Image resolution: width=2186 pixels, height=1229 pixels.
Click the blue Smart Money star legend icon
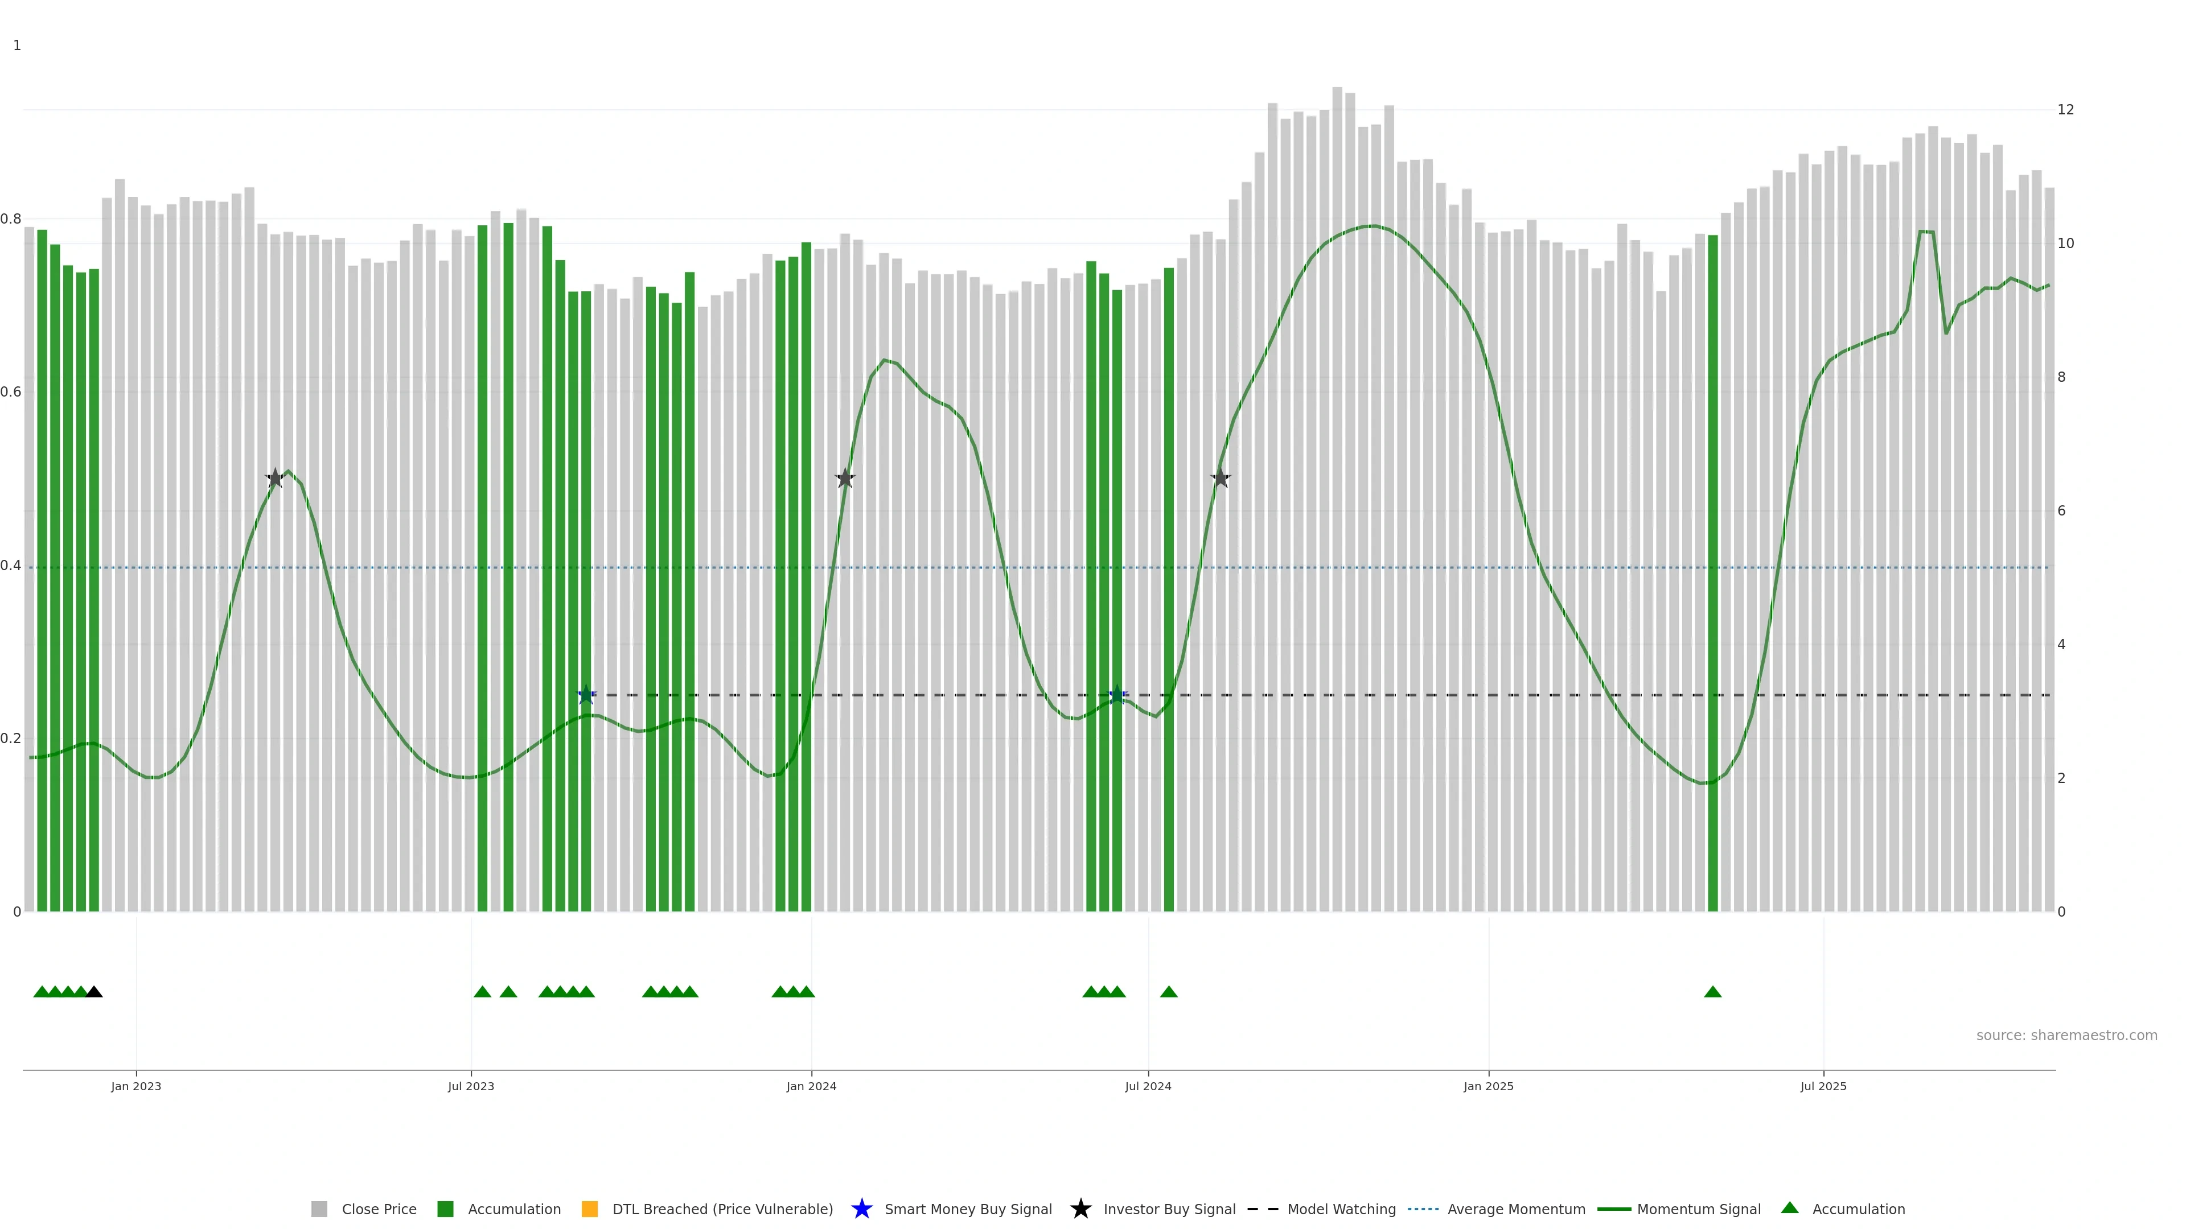861,1210
